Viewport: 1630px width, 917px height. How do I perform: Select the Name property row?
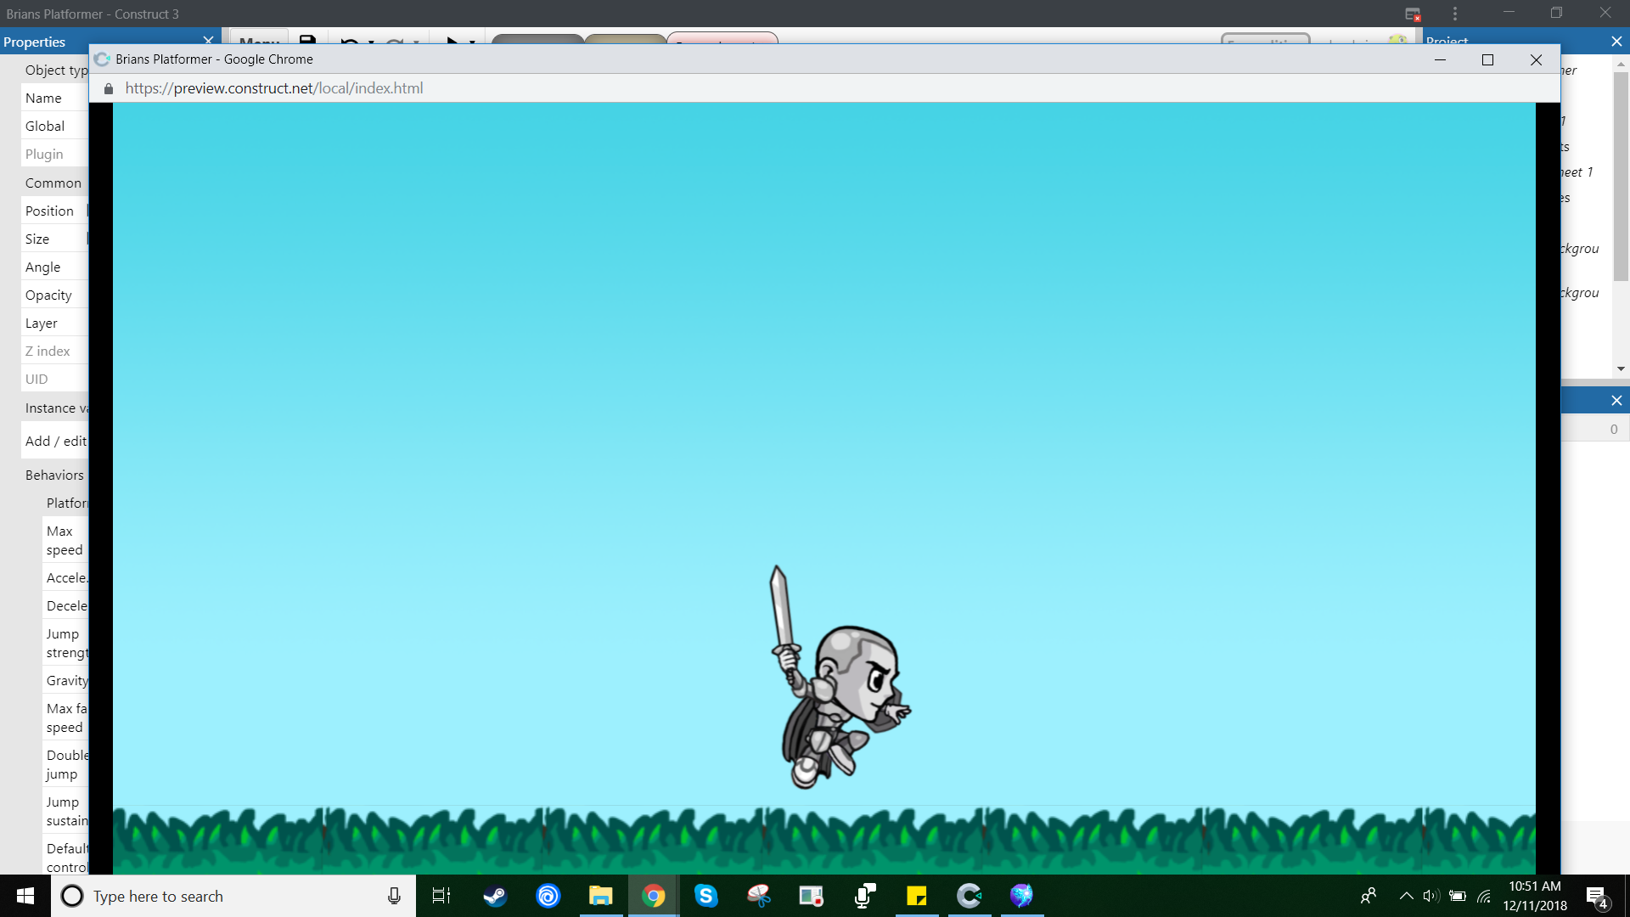pos(54,98)
